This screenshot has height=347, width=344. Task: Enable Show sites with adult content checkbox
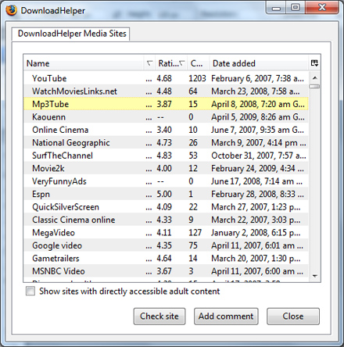pos(30,291)
